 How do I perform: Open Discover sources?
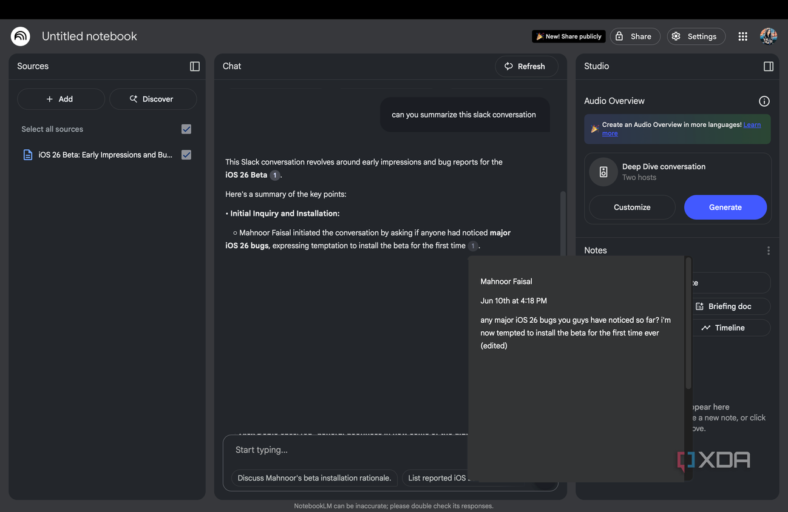(x=153, y=99)
